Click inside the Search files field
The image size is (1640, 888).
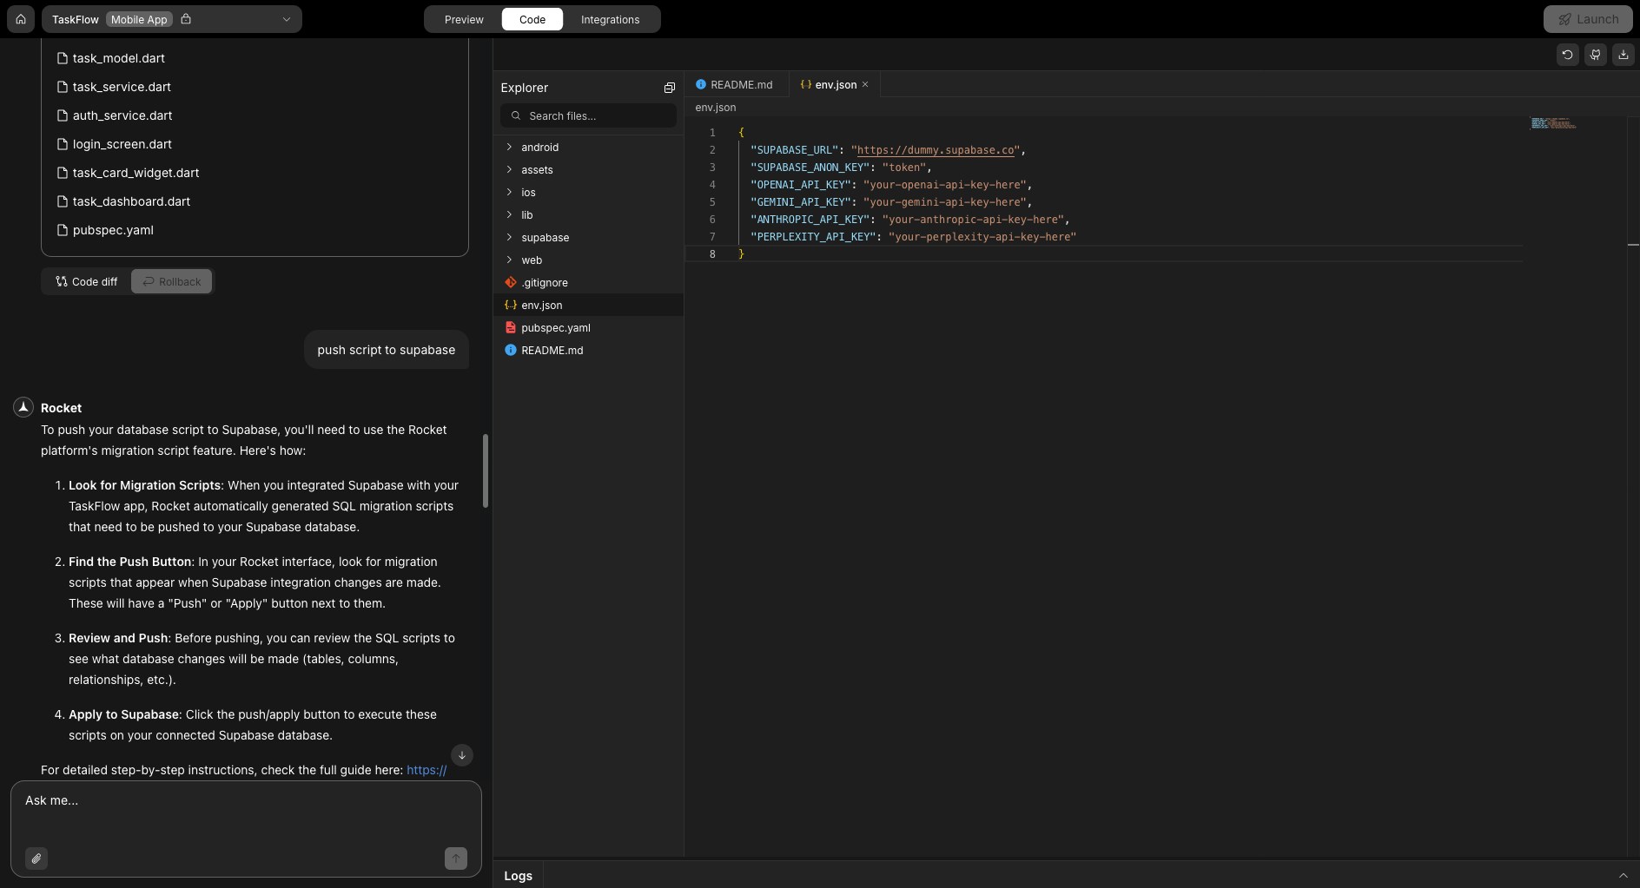pyautogui.click(x=586, y=115)
